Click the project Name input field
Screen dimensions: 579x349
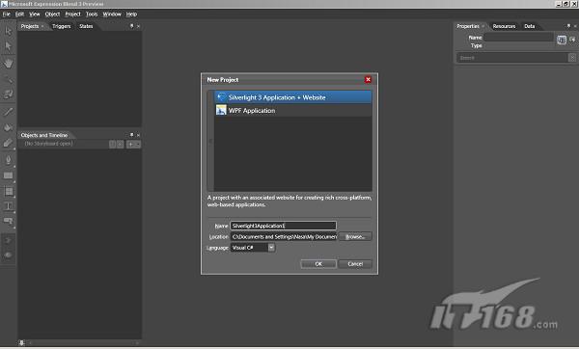click(x=283, y=226)
